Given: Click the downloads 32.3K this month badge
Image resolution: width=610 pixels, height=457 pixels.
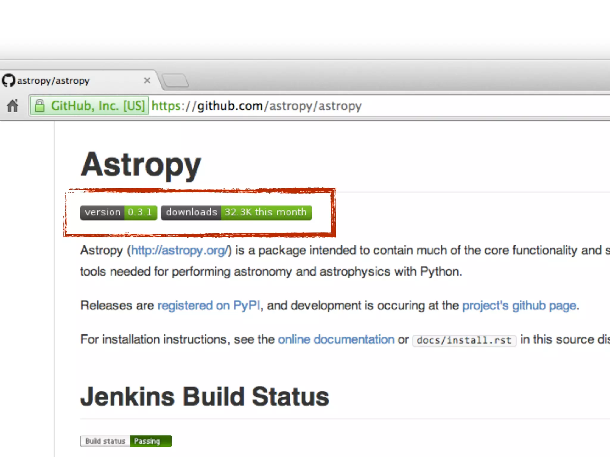Looking at the screenshot, I should 236,212.
